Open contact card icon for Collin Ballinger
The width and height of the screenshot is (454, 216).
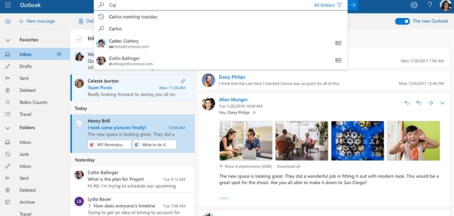click(338, 60)
